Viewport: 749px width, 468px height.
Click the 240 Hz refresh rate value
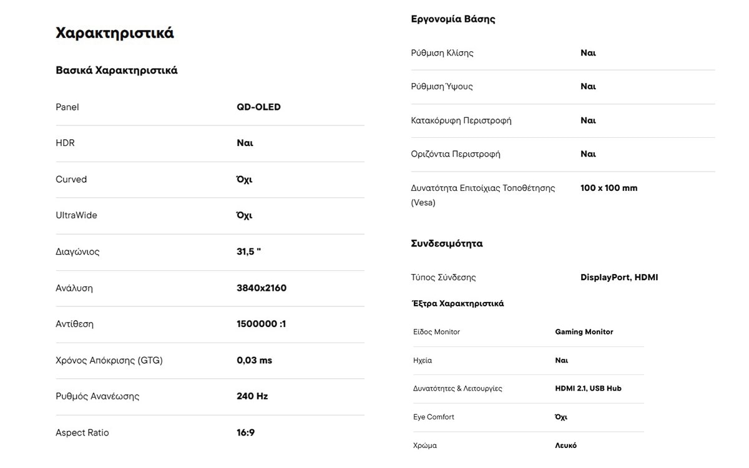click(x=252, y=396)
